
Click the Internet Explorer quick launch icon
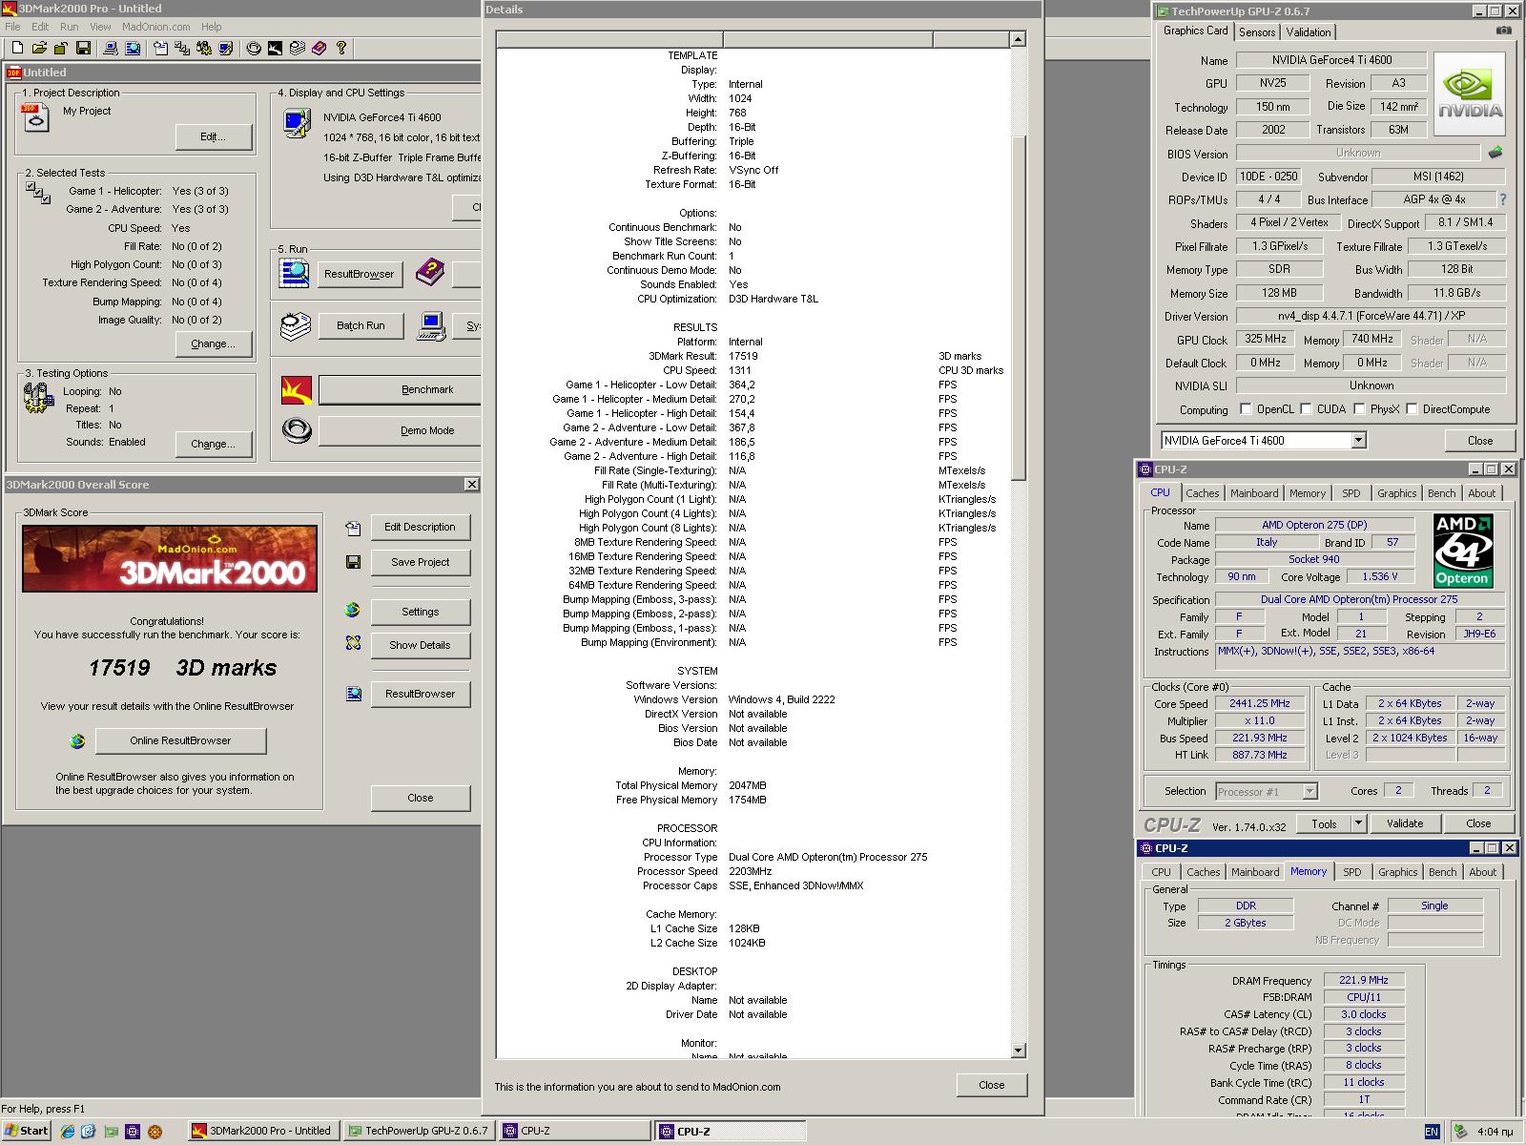coord(67,1131)
